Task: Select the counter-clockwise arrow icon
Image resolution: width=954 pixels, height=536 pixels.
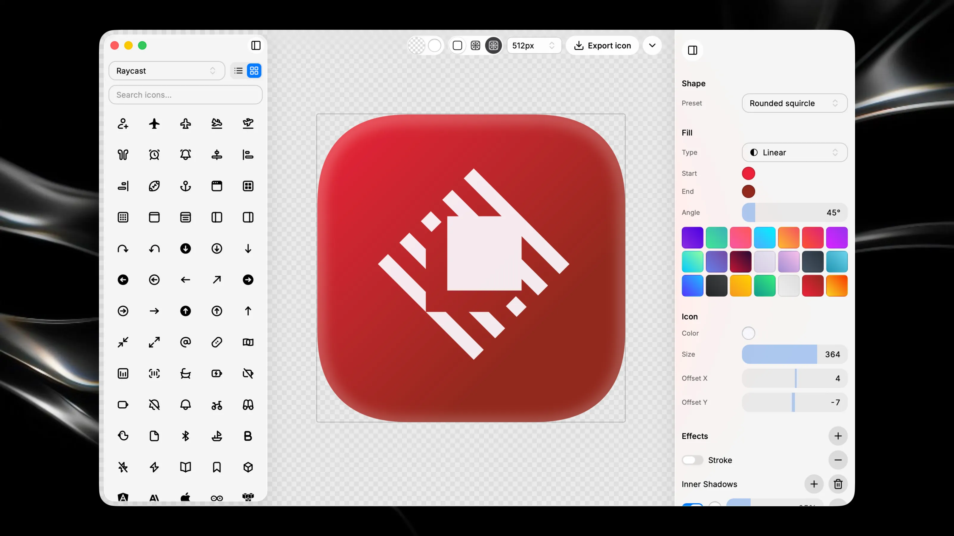Action: [x=154, y=249]
